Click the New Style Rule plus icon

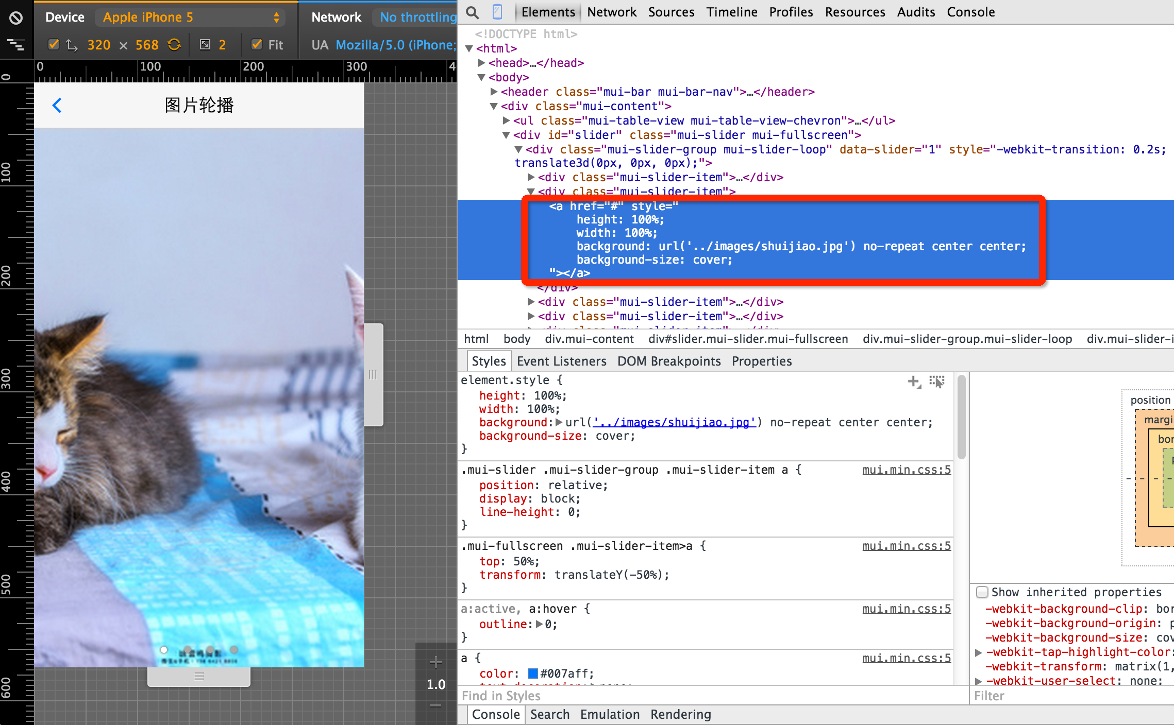913,382
